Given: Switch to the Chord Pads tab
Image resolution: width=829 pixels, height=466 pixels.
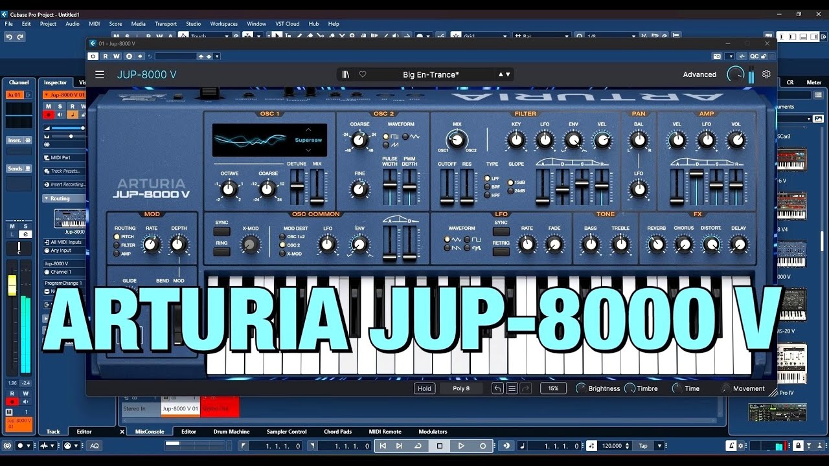Looking at the screenshot, I should coord(337,432).
